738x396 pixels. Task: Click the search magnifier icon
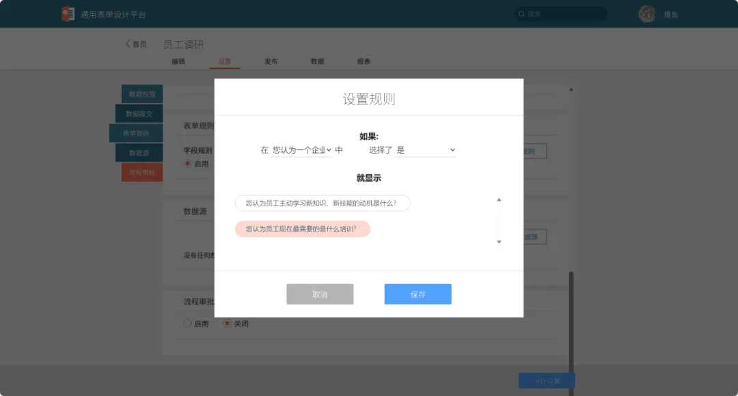coord(521,14)
